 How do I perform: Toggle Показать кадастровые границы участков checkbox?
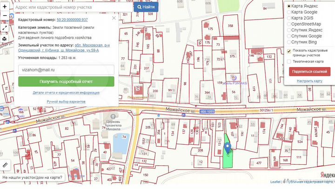click(289, 51)
